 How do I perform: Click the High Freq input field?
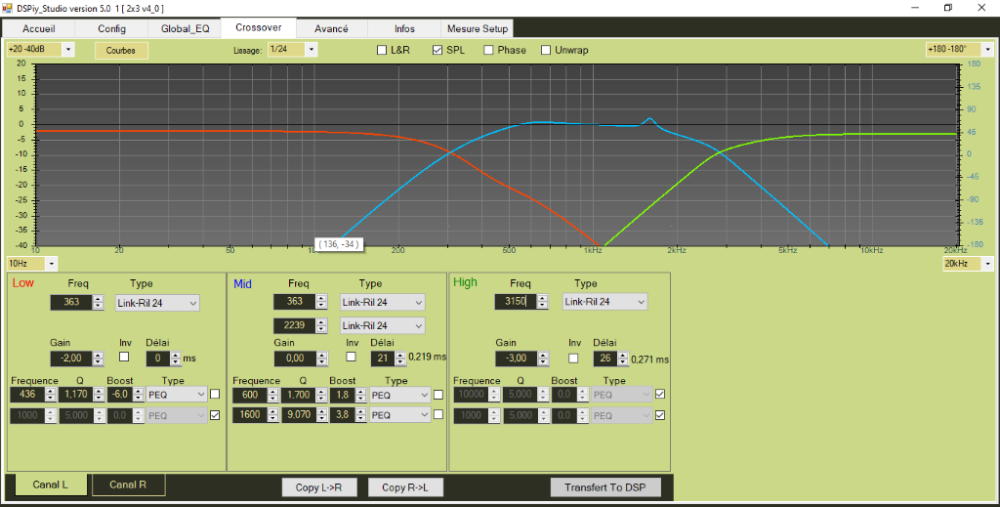513,302
